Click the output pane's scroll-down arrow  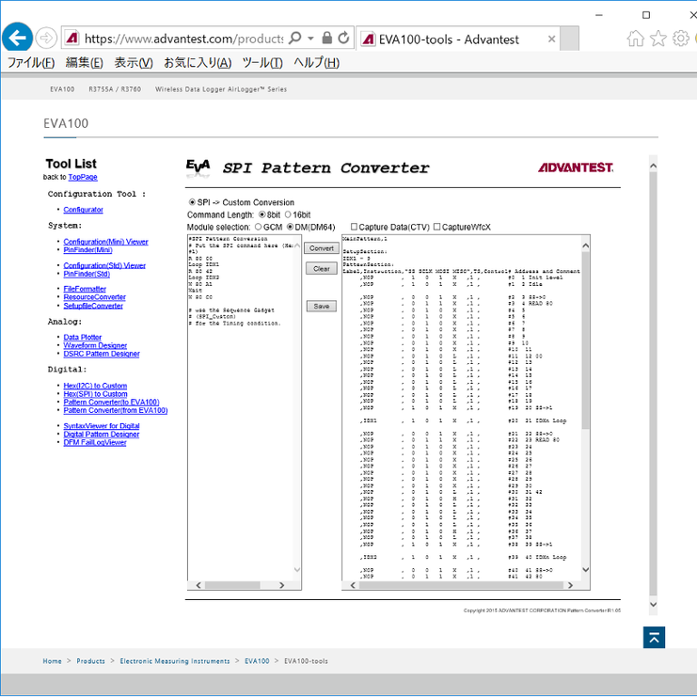click(x=587, y=570)
